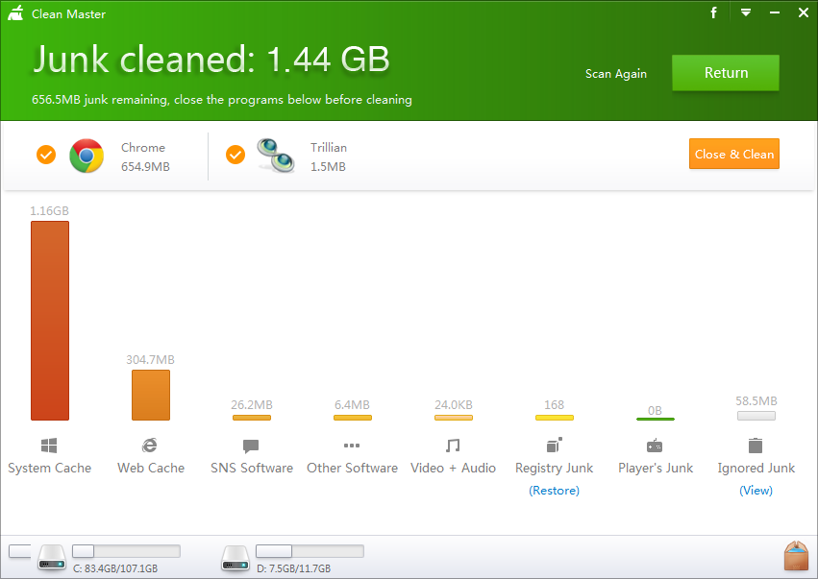Click the Web Cache label
Image resolution: width=818 pixels, height=579 pixels.
point(151,468)
